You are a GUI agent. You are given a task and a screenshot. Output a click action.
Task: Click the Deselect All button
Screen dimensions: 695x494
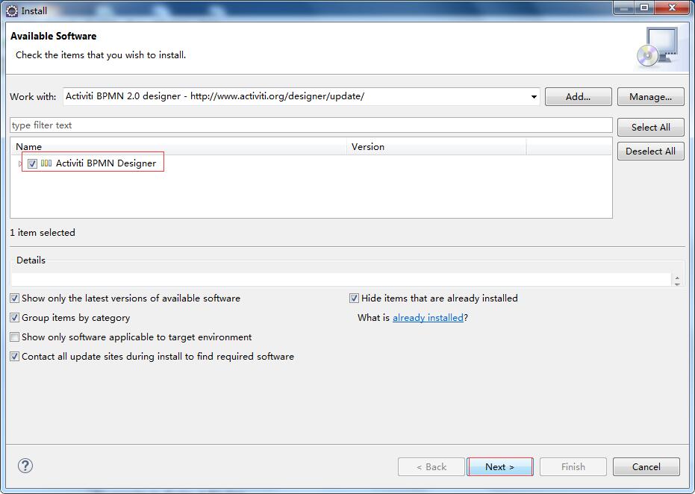pyautogui.click(x=651, y=151)
